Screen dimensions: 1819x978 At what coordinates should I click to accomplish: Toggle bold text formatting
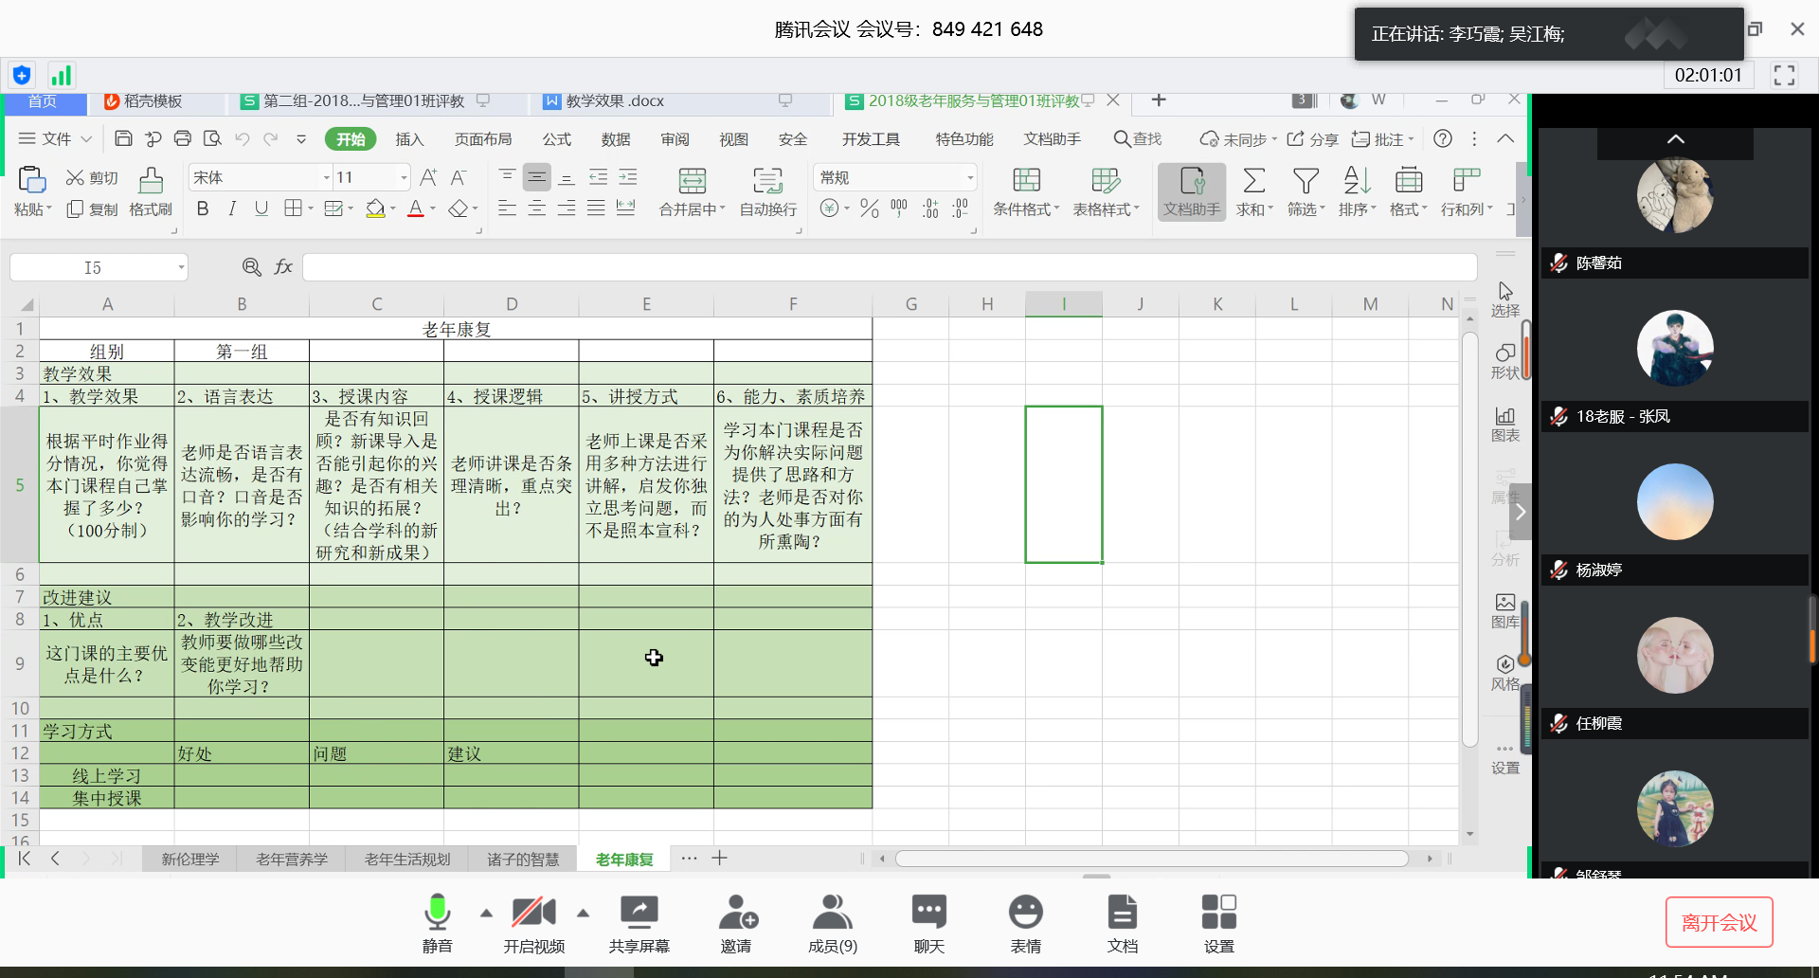(x=203, y=208)
